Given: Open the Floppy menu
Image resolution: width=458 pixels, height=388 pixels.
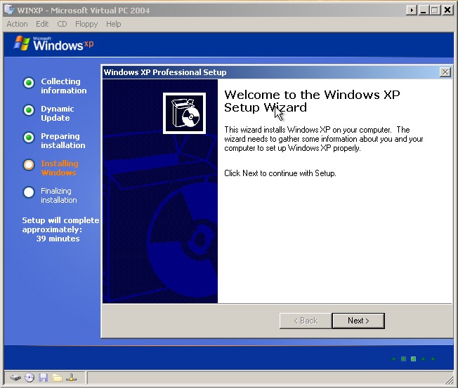Looking at the screenshot, I should [x=86, y=24].
